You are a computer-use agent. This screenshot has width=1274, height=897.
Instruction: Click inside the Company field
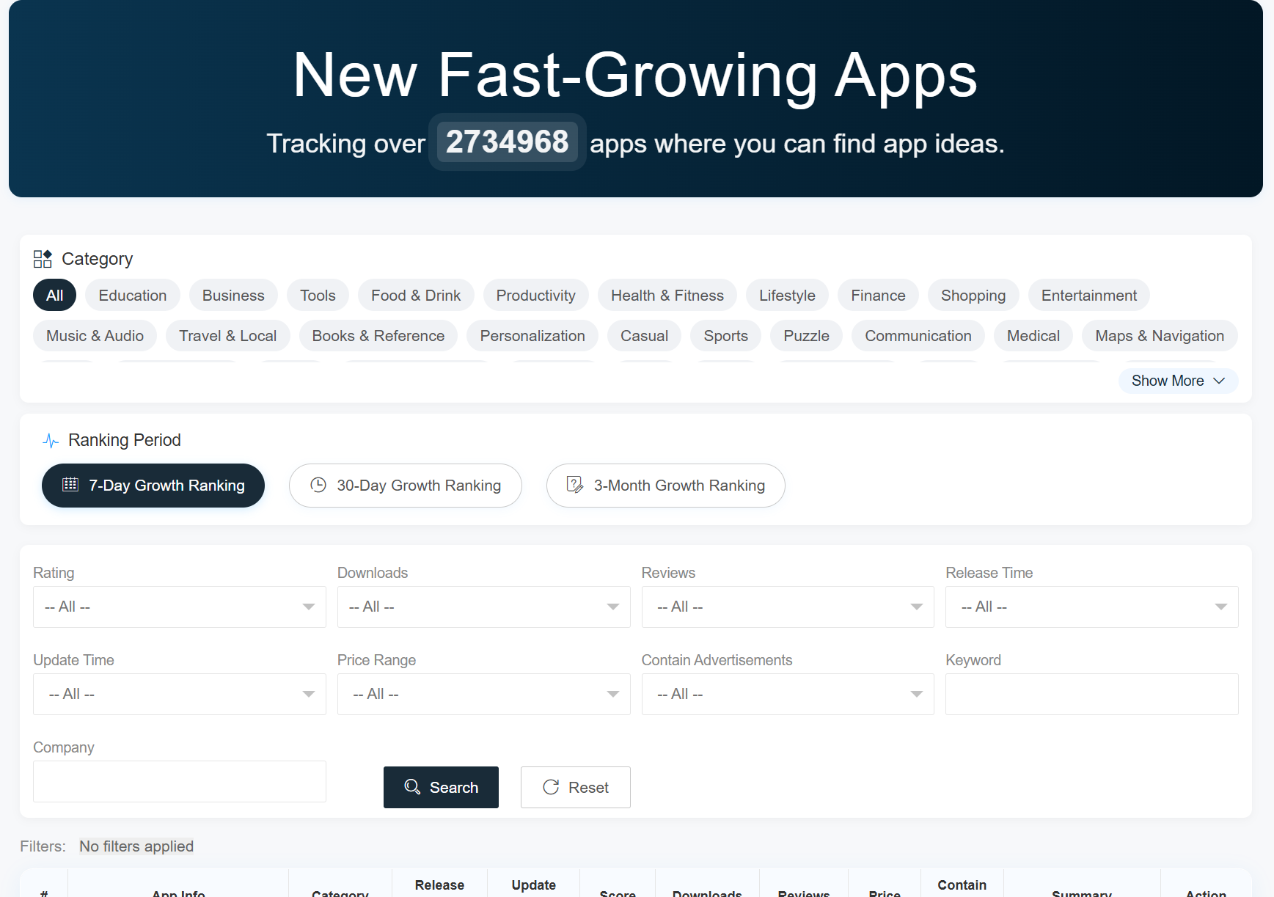[x=179, y=781]
